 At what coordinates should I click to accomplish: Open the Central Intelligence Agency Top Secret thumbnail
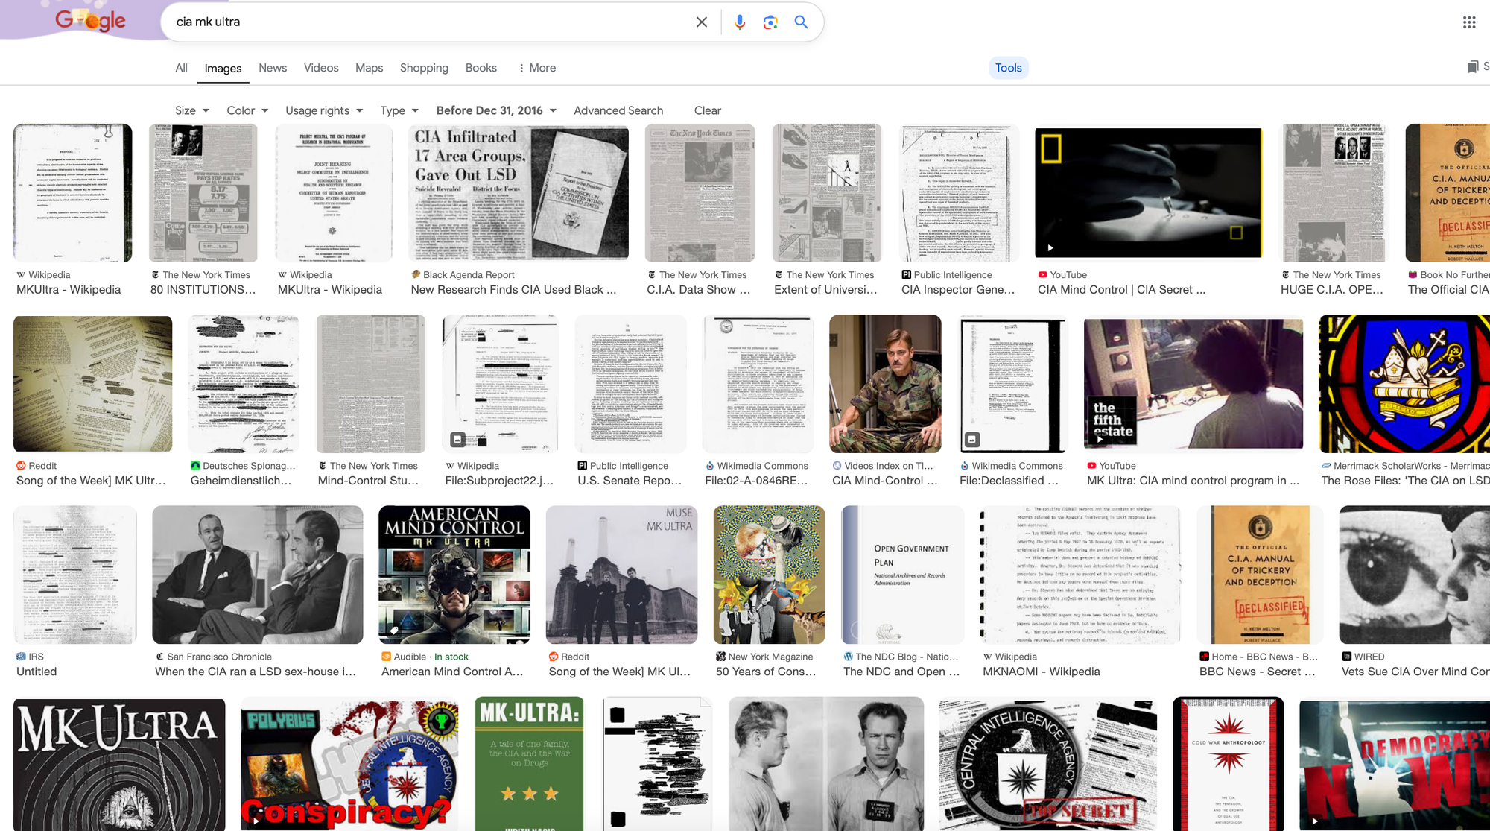tap(1047, 764)
